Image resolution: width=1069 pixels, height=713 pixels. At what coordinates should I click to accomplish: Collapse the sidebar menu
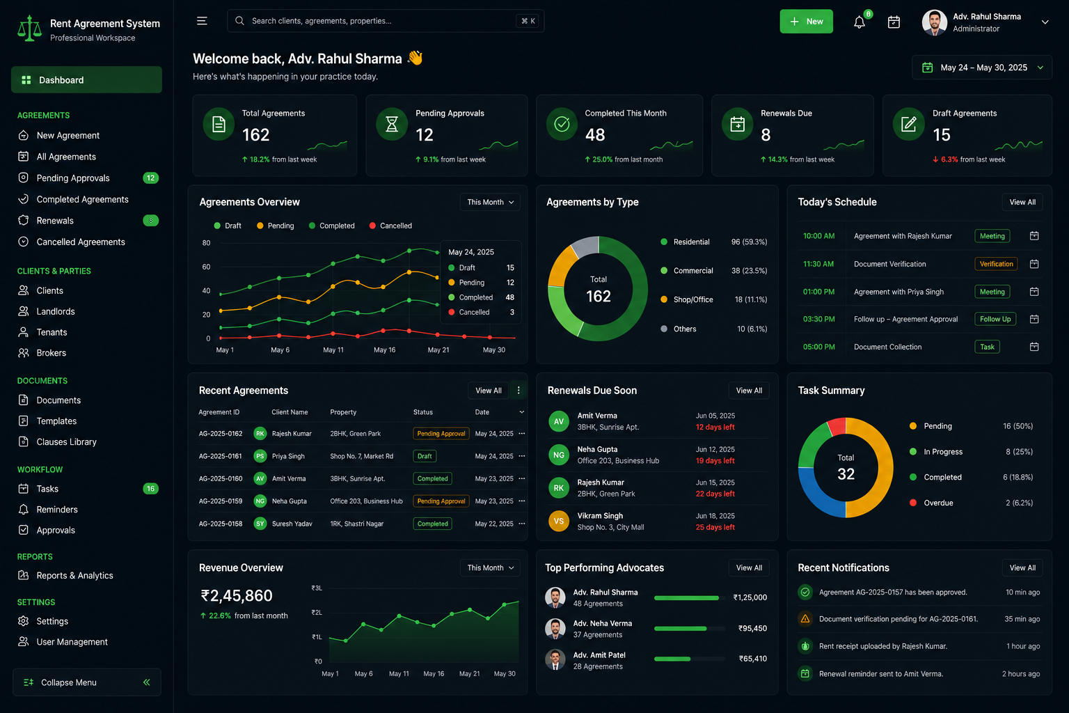coord(87,682)
